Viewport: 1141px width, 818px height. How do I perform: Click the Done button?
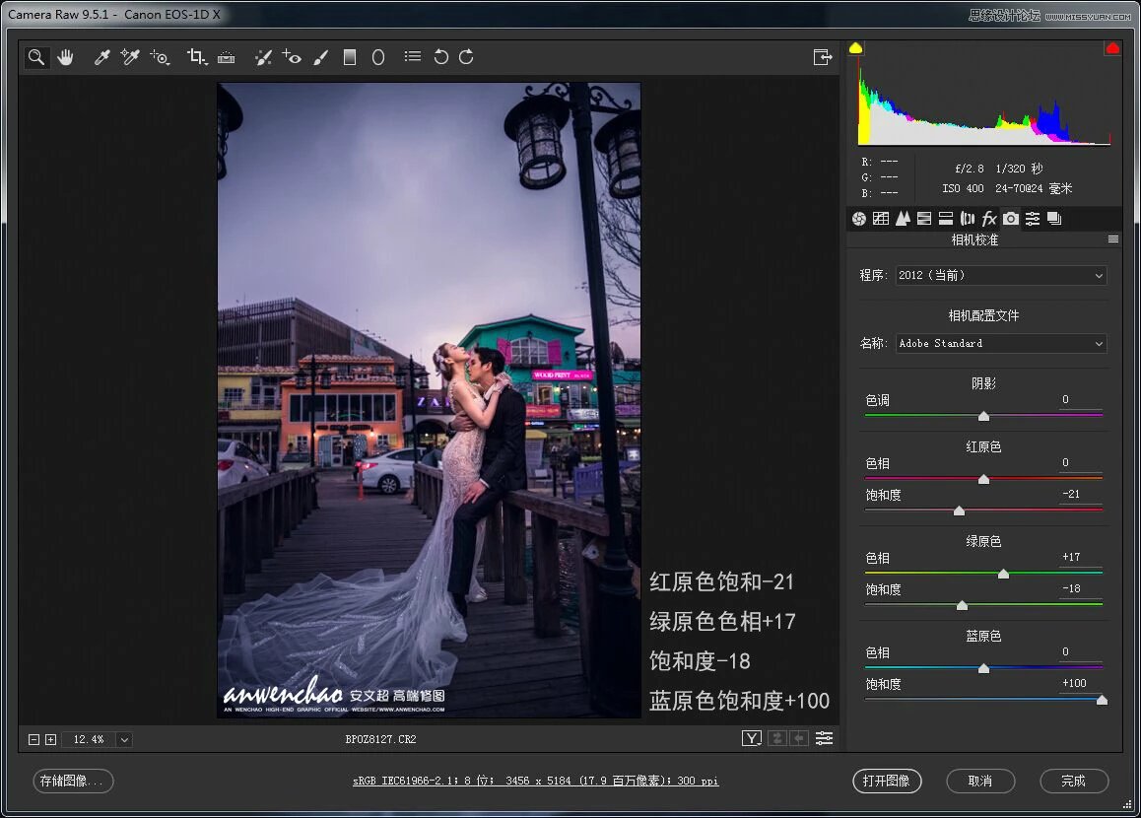1074,781
